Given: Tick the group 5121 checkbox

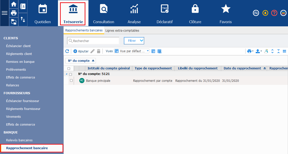Looking at the screenshot, I should [x=70, y=74].
